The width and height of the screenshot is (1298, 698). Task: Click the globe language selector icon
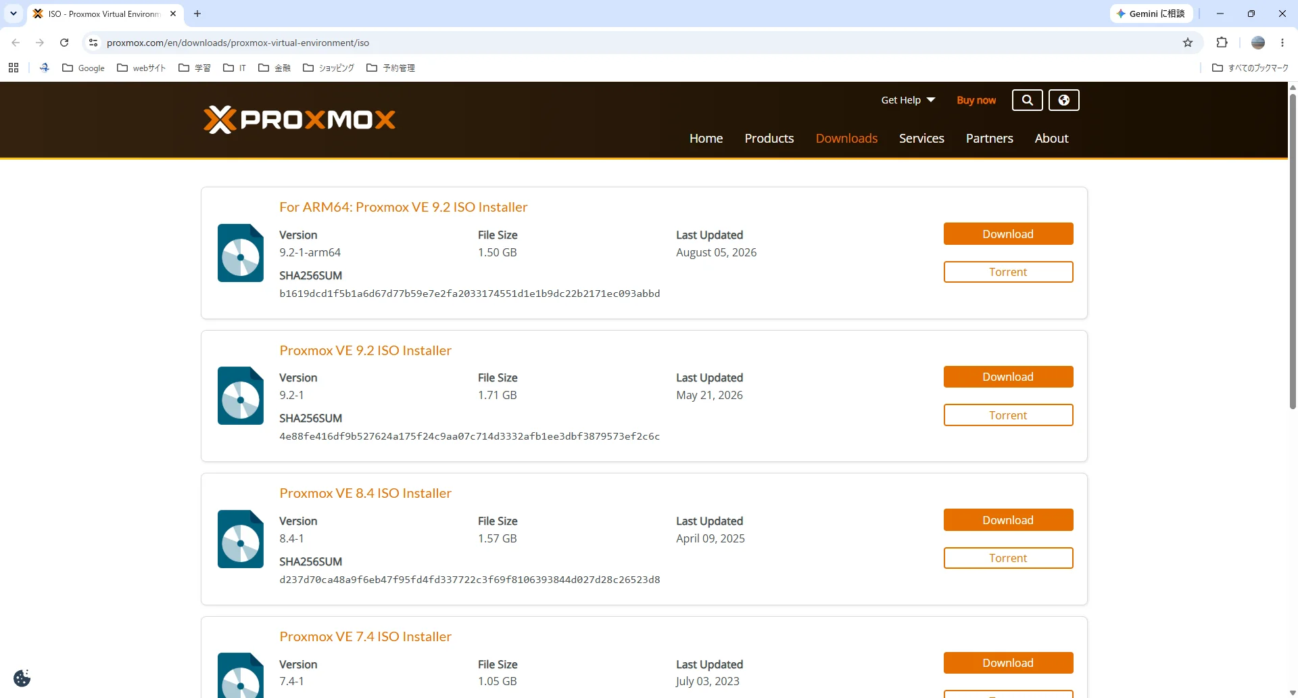[x=1063, y=100]
